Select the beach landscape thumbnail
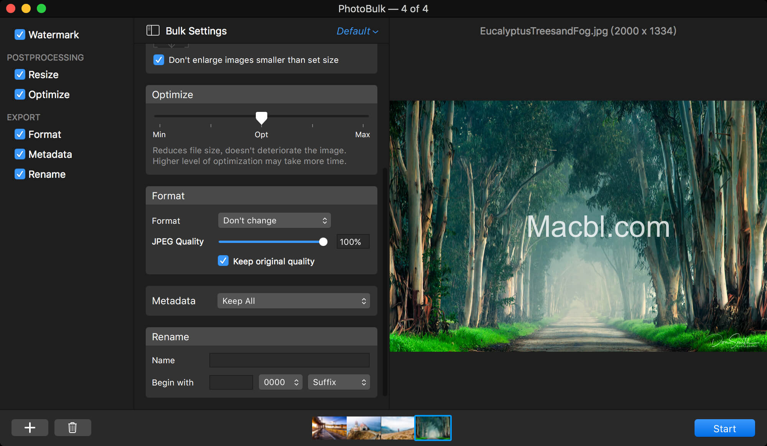This screenshot has width=767, height=446. [x=398, y=428]
